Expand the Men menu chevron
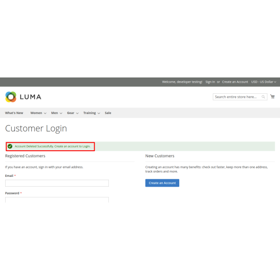Image resolution: width=280 pixels, height=280 pixels. (x=61, y=113)
